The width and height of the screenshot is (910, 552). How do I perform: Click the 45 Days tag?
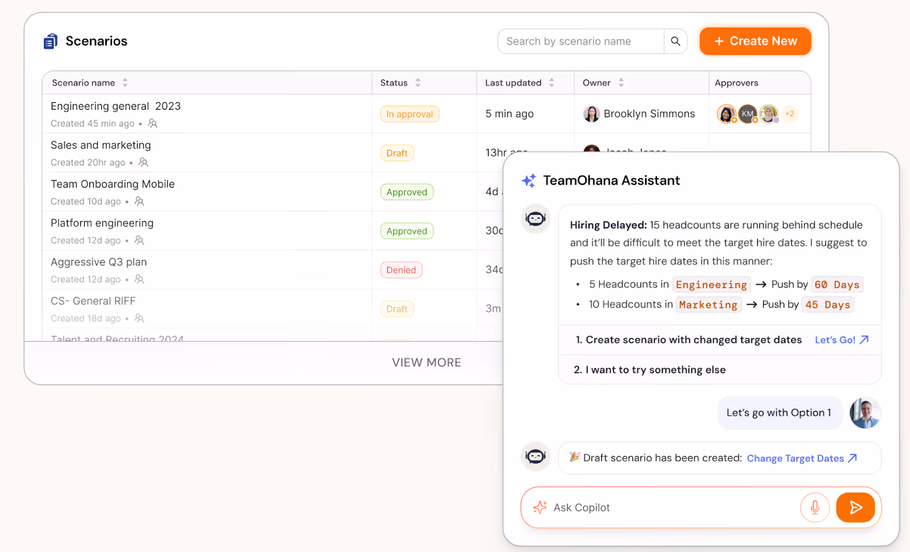click(x=828, y=305)
